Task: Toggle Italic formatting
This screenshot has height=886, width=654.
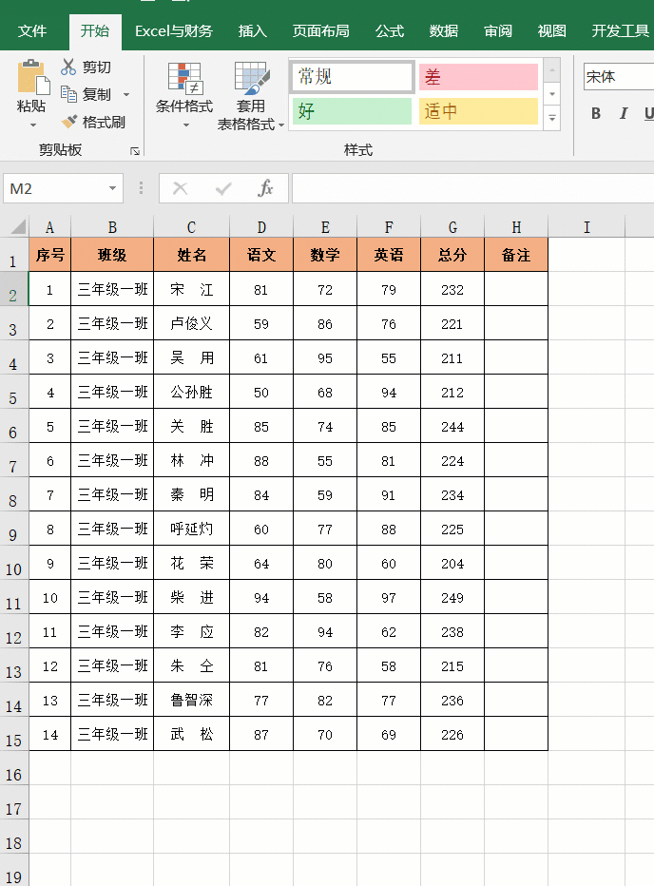Action: [623, 113]
